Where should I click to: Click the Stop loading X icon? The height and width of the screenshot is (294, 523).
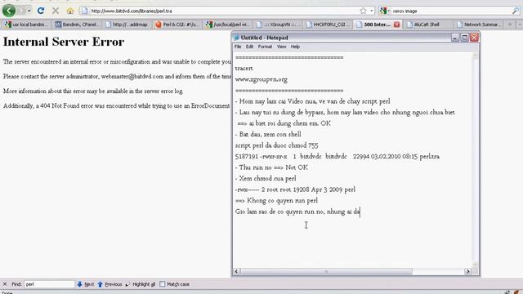pyautogui.click(x=56, y=11)
